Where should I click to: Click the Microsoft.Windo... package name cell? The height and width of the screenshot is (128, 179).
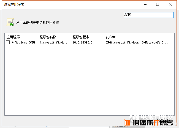pyautogui.click(x=54, y=42)
